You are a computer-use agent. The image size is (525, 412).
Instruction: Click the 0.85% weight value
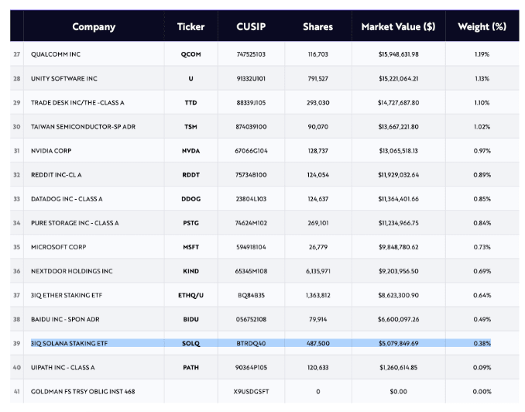(482, 199)
